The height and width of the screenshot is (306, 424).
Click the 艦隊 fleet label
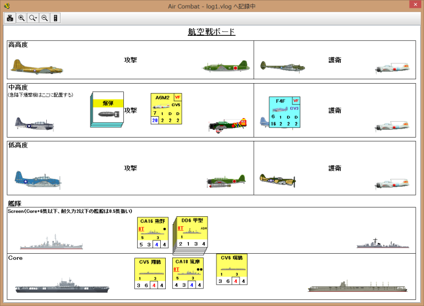point(15,203)
